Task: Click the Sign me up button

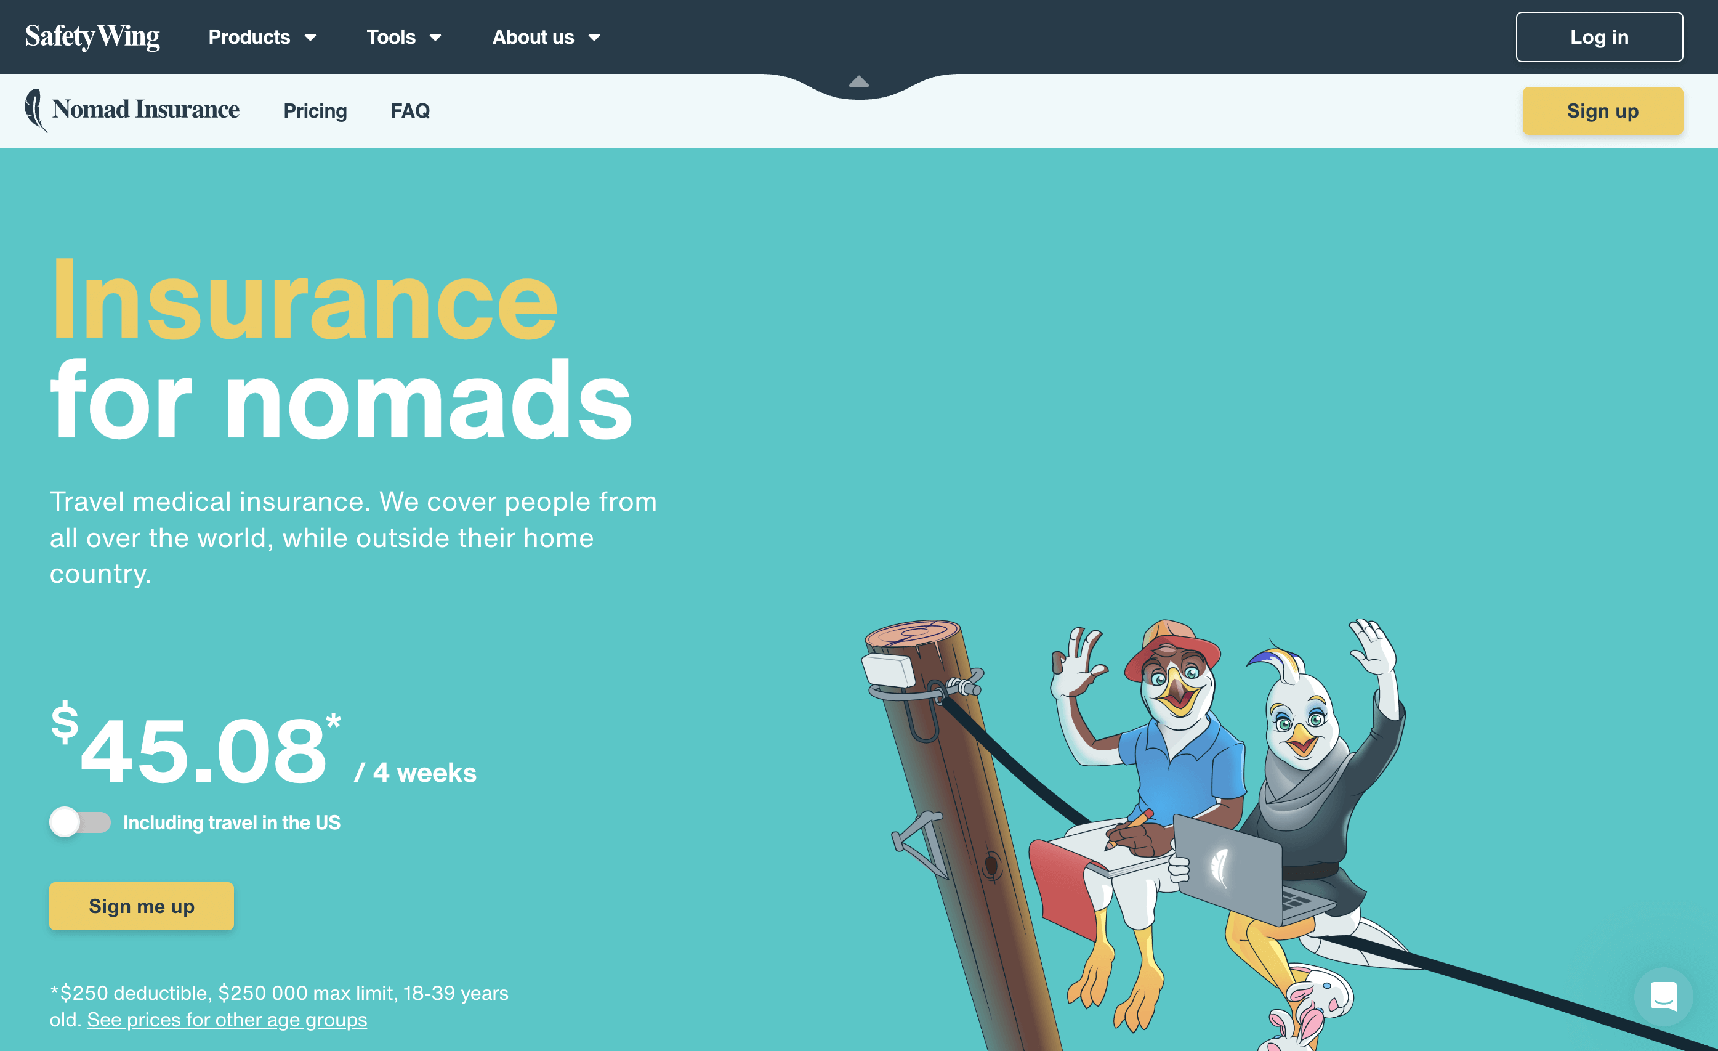Action: 142,906
